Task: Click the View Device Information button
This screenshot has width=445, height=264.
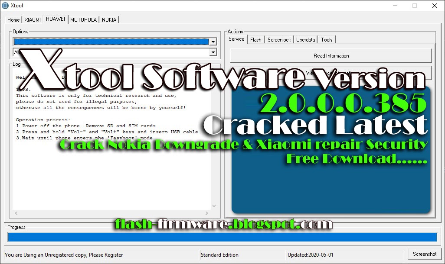Action: tap(331, 73)
